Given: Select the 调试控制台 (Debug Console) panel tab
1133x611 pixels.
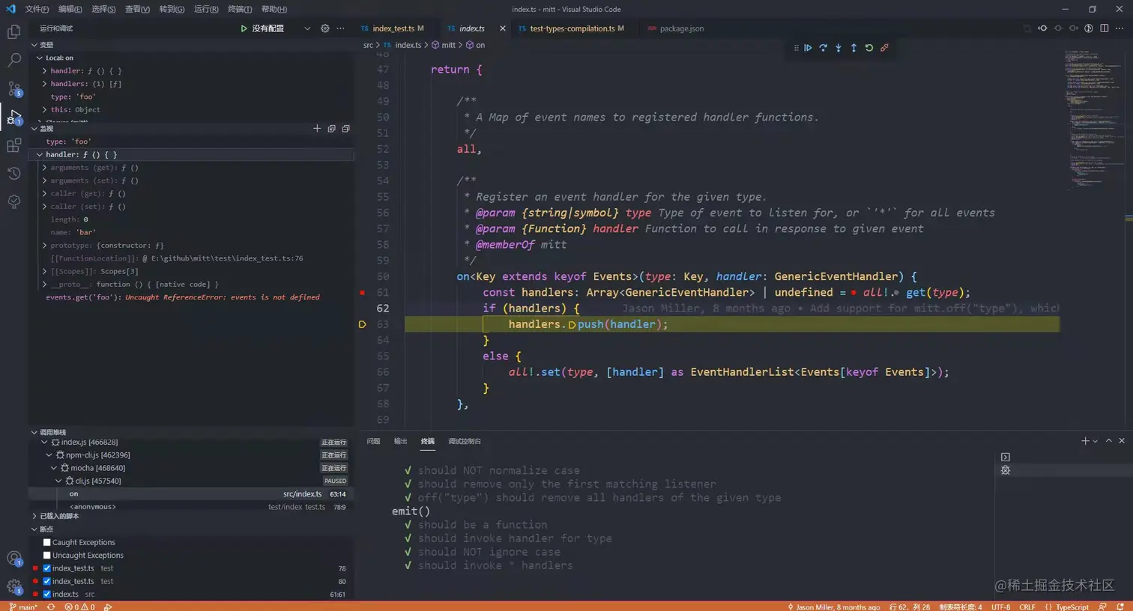Looking at the screenshot, I should coord(464,441).
